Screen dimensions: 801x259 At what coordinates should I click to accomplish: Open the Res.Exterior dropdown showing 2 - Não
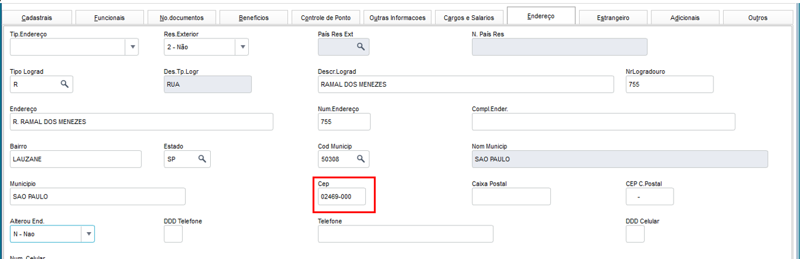coord(206,47)
